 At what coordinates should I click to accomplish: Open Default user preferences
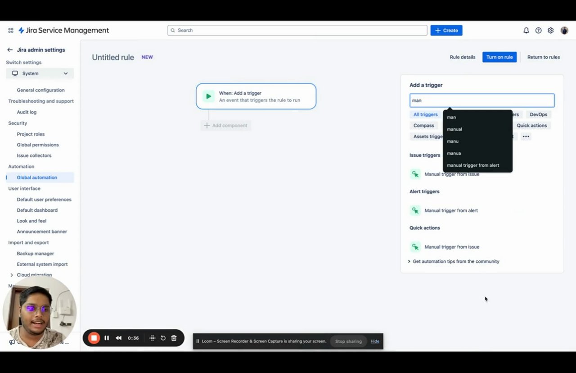coord(44,200)
